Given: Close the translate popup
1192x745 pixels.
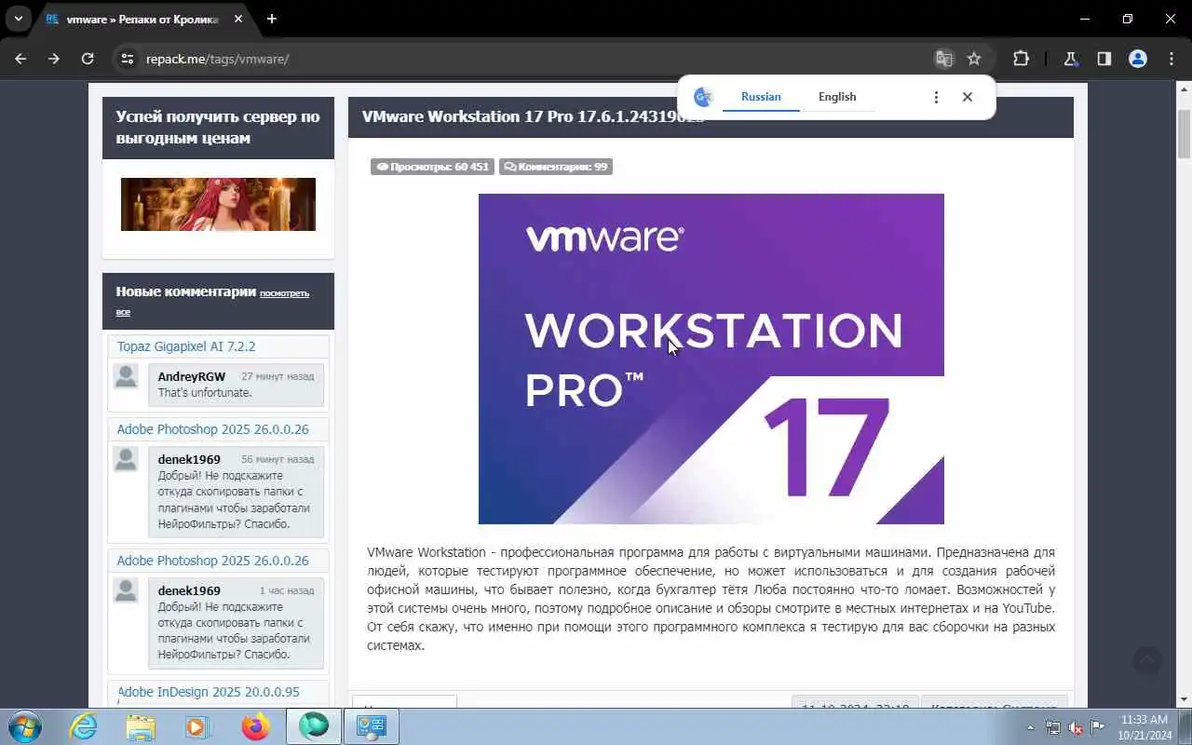Looking at the screenshot, I should (968, 97).
